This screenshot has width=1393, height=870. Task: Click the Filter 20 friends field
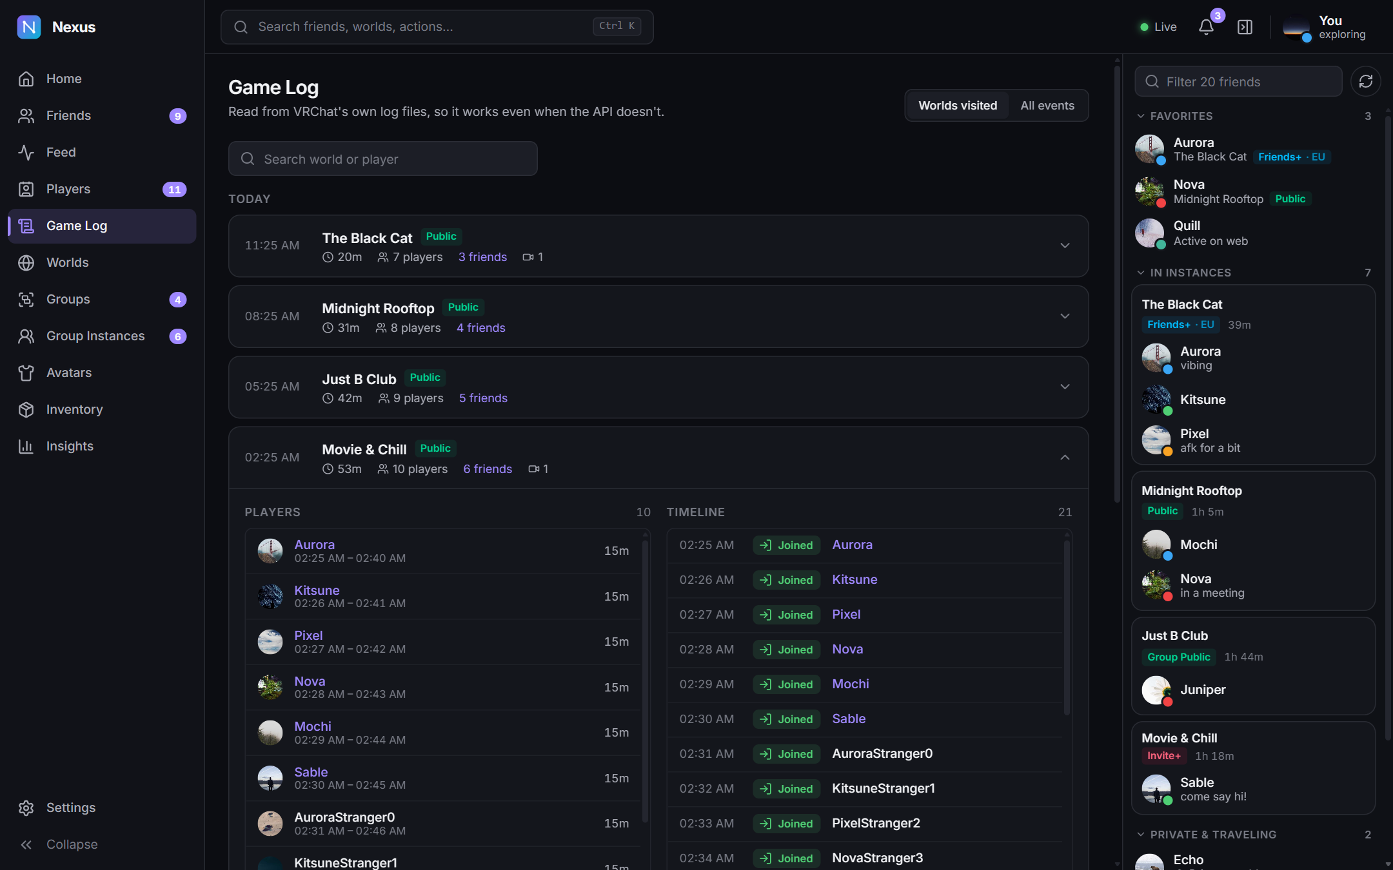(x=1238, y=81)
